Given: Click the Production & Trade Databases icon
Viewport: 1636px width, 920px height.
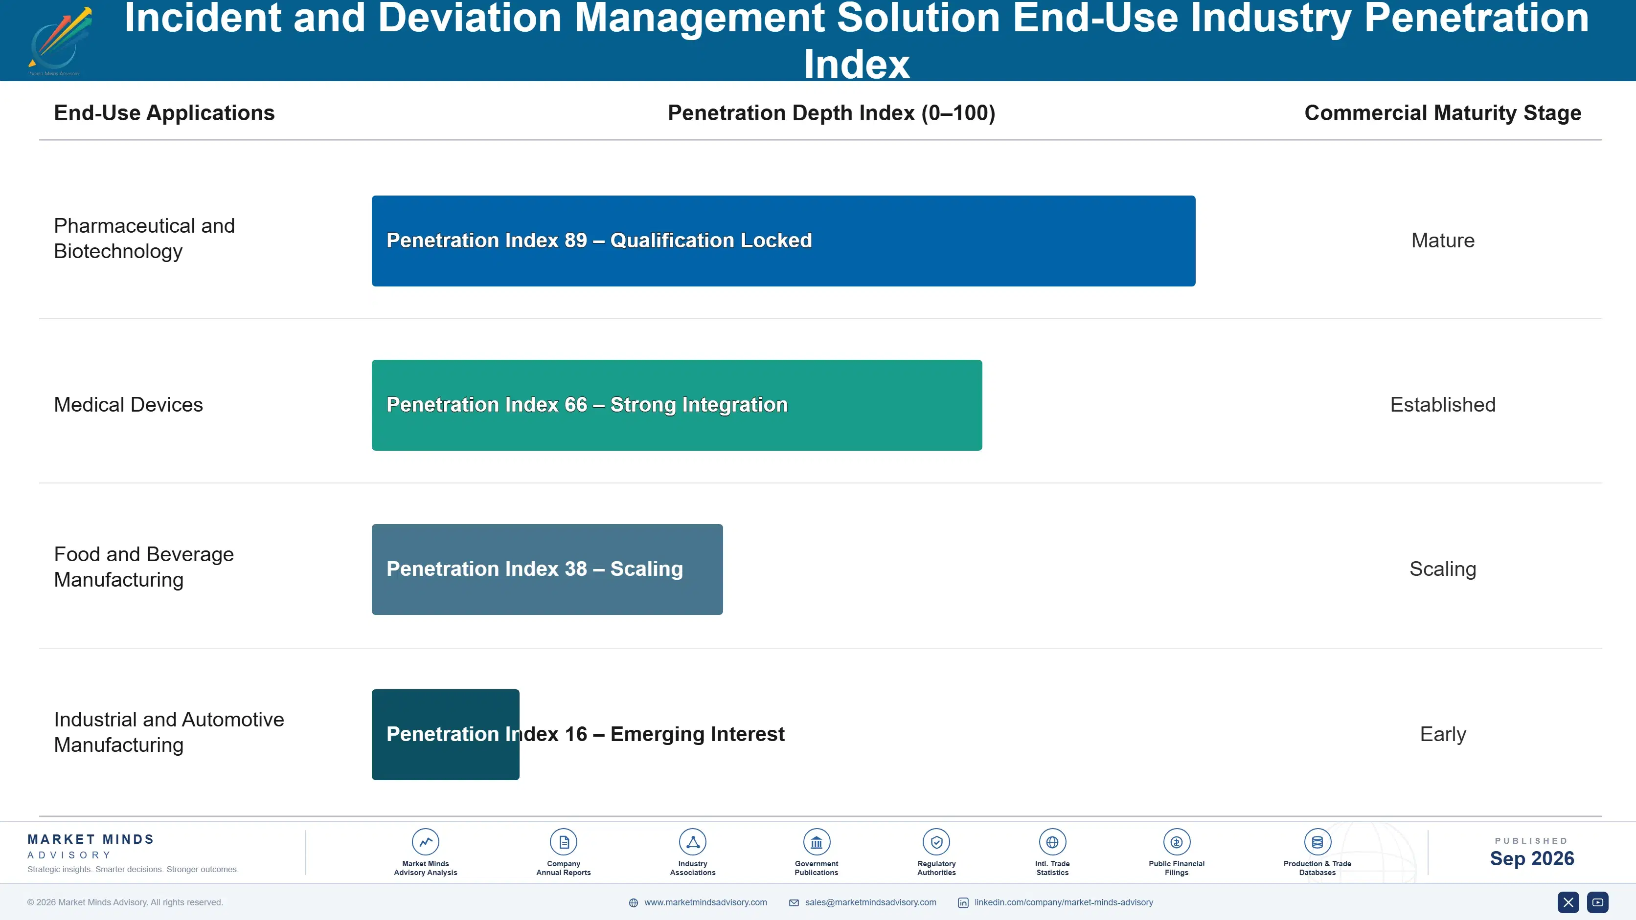Looking at the screenshot, I should (x=1317, y=842).
